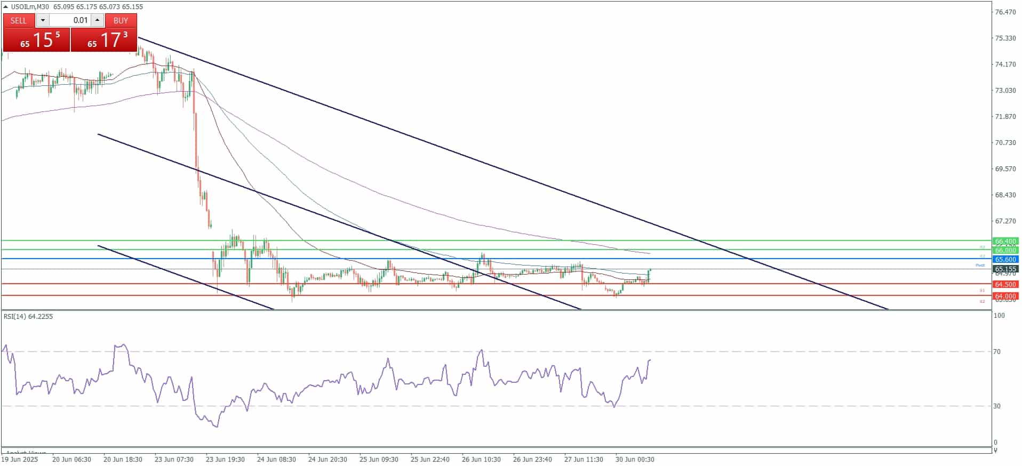Click the BUY button in one-click trading panel
The height and width of the screenshot is (466, 1022).
tap(121, 20)
